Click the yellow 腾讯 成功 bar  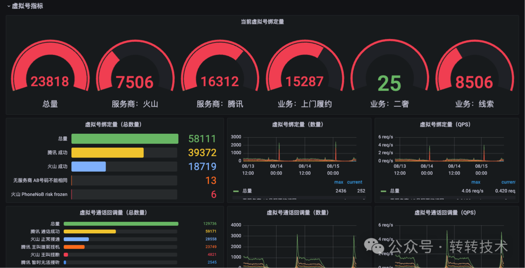tap(107, 153)
